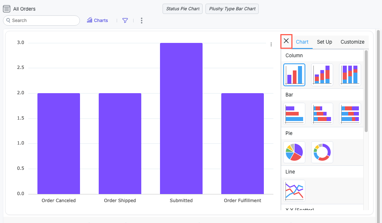
Task: Choose the 100% stacked column chart
Action: [x=350, y=75]
